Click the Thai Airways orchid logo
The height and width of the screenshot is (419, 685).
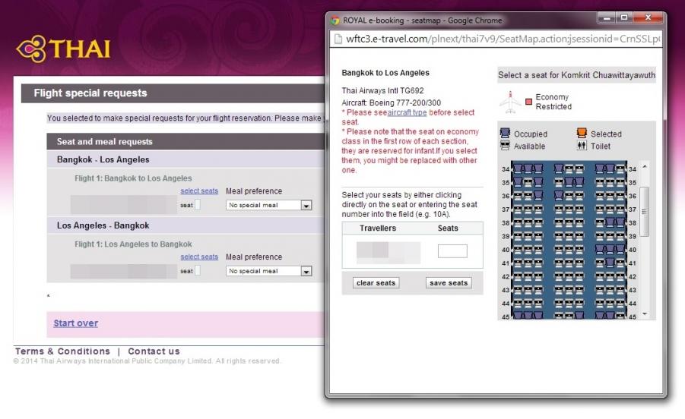[30, 49]
